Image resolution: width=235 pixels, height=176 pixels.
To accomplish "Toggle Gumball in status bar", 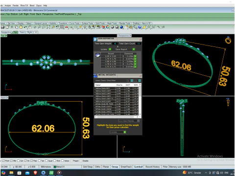I will click(139, 167).
